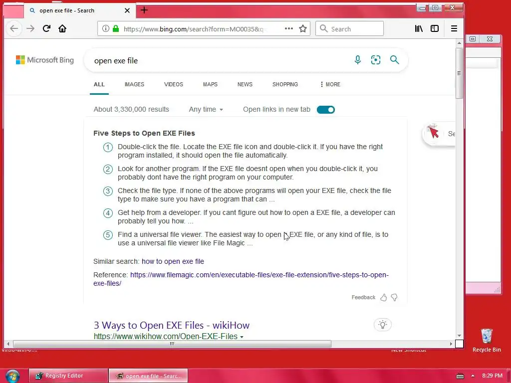Screen dimensions: 511x383
Task: Open the Windows Start menu
Action: [x=12, y=376]
